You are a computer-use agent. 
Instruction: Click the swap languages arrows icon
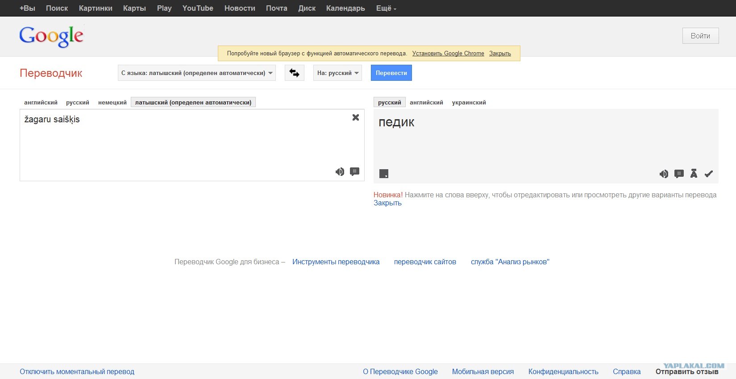click(x=294, y=73)
